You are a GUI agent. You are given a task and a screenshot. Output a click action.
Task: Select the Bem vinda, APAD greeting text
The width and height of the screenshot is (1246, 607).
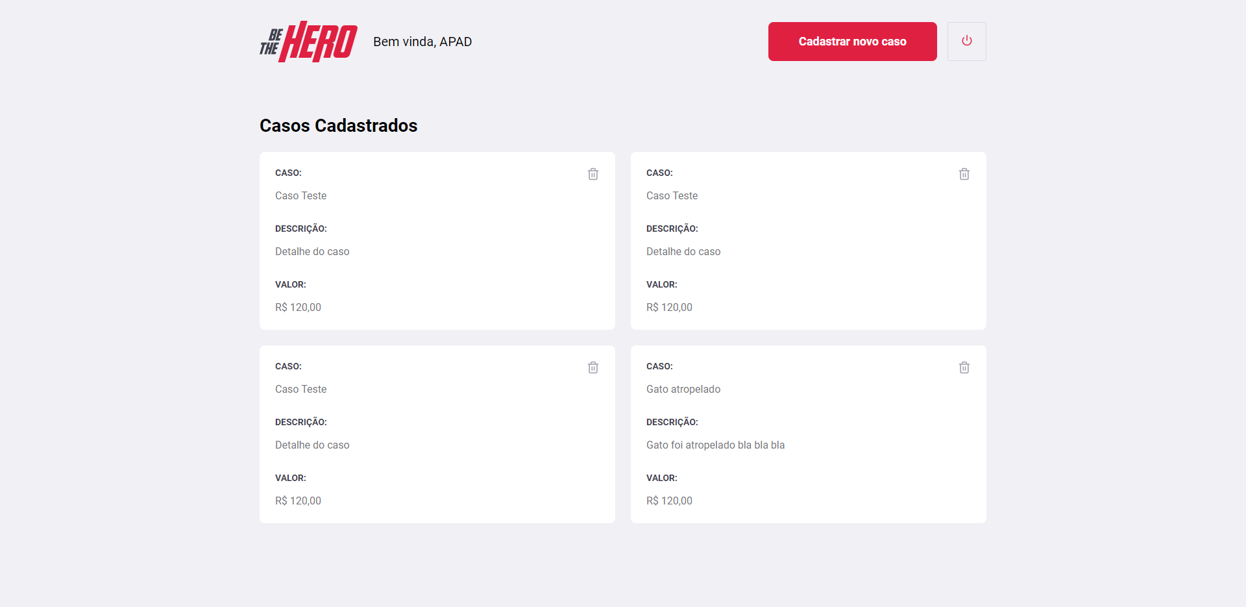tap(422, 42)
